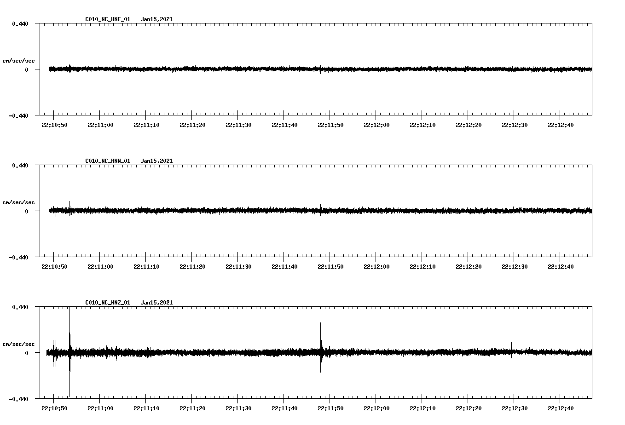Click the small spike on HNZ near 22:12:29

tap(511, 350)
